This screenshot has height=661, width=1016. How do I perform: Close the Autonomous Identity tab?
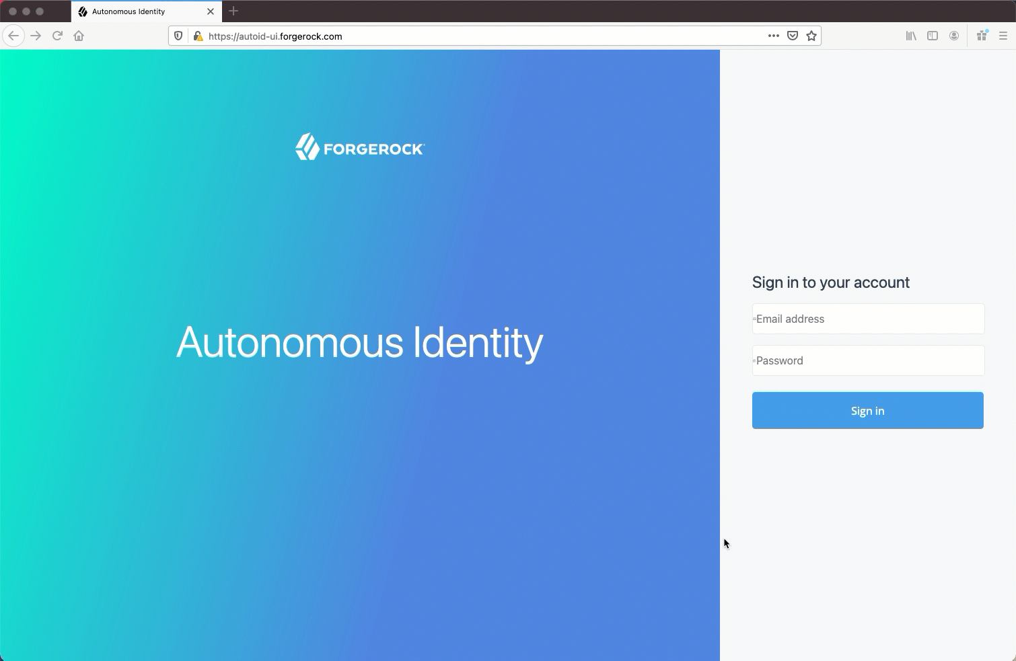pos(211,11)
